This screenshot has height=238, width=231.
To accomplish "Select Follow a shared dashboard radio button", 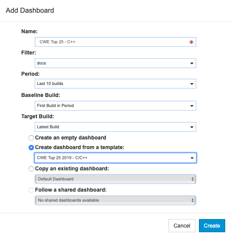I will [31, 190].
